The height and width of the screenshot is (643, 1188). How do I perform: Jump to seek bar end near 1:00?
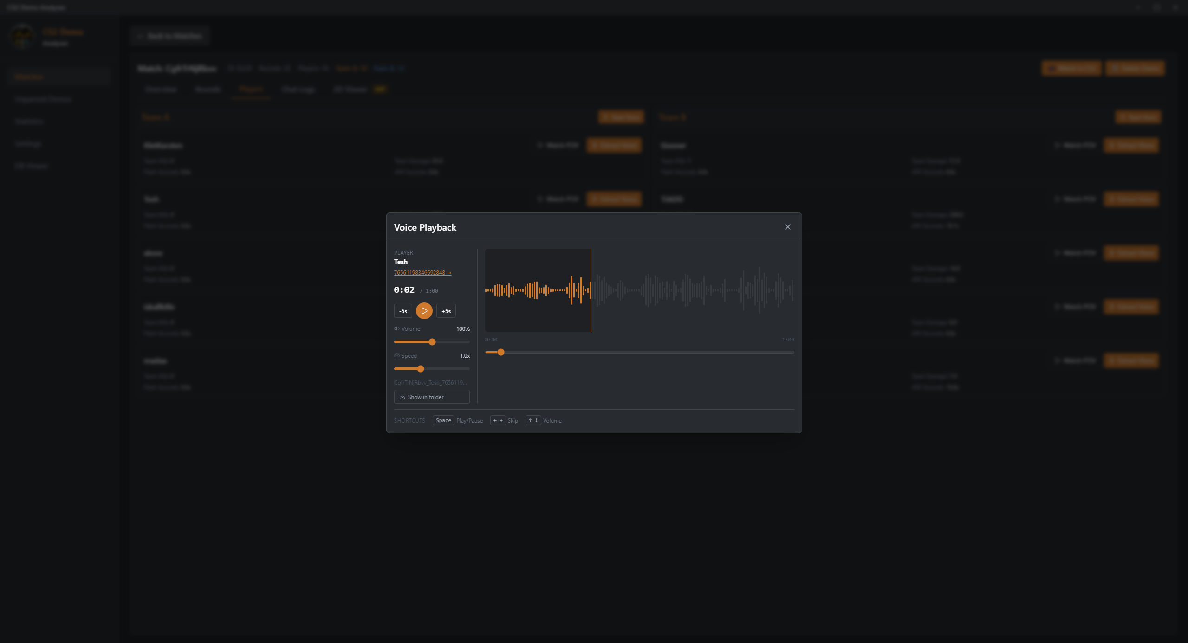(x=792, y=352)
